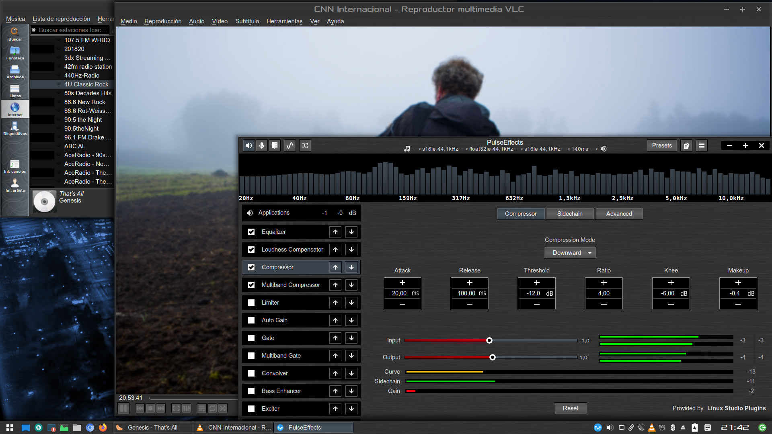Disable the Equalizer checkbox
The image size is (772, 434).
251,232
